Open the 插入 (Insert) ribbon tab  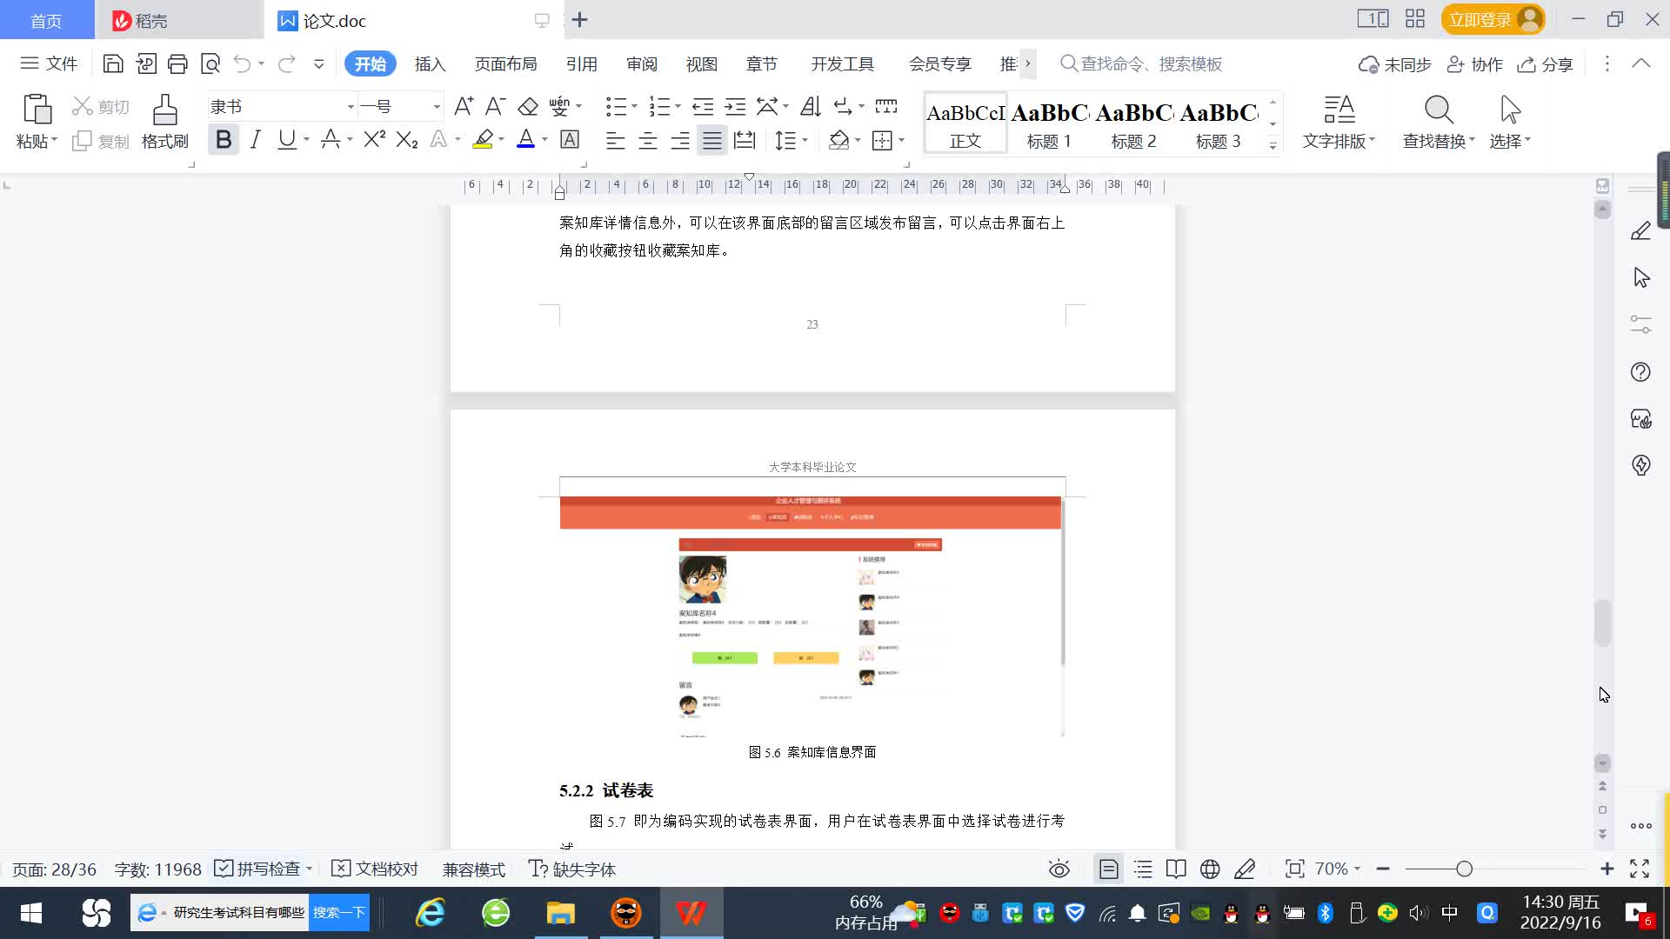point(430,64)
